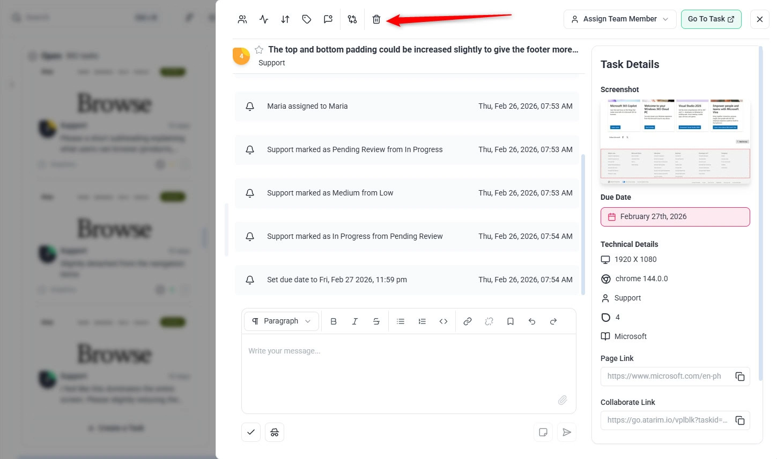Click the flag icon in toolbar

328,19
